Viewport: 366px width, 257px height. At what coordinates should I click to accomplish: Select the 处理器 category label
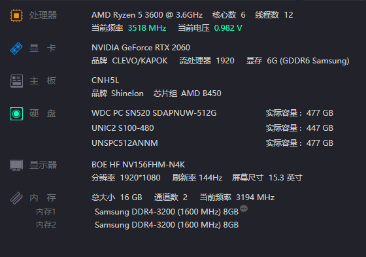(x=43, y=16)
